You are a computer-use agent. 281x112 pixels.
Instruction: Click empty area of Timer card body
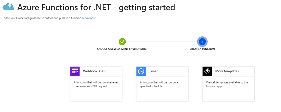point(162,95)
